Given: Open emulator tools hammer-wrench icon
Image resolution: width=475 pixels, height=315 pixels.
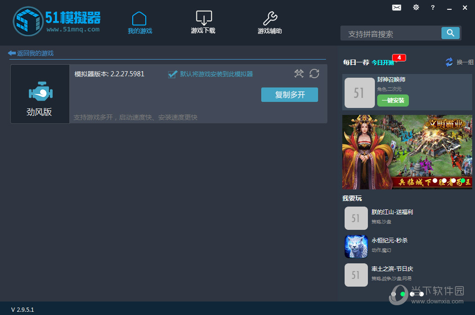Looking at the screenshot, I should click(299, 74).
